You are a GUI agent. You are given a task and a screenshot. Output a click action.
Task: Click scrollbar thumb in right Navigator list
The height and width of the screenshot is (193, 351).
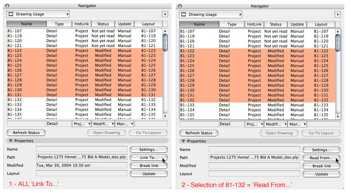(x=338, y=43)
